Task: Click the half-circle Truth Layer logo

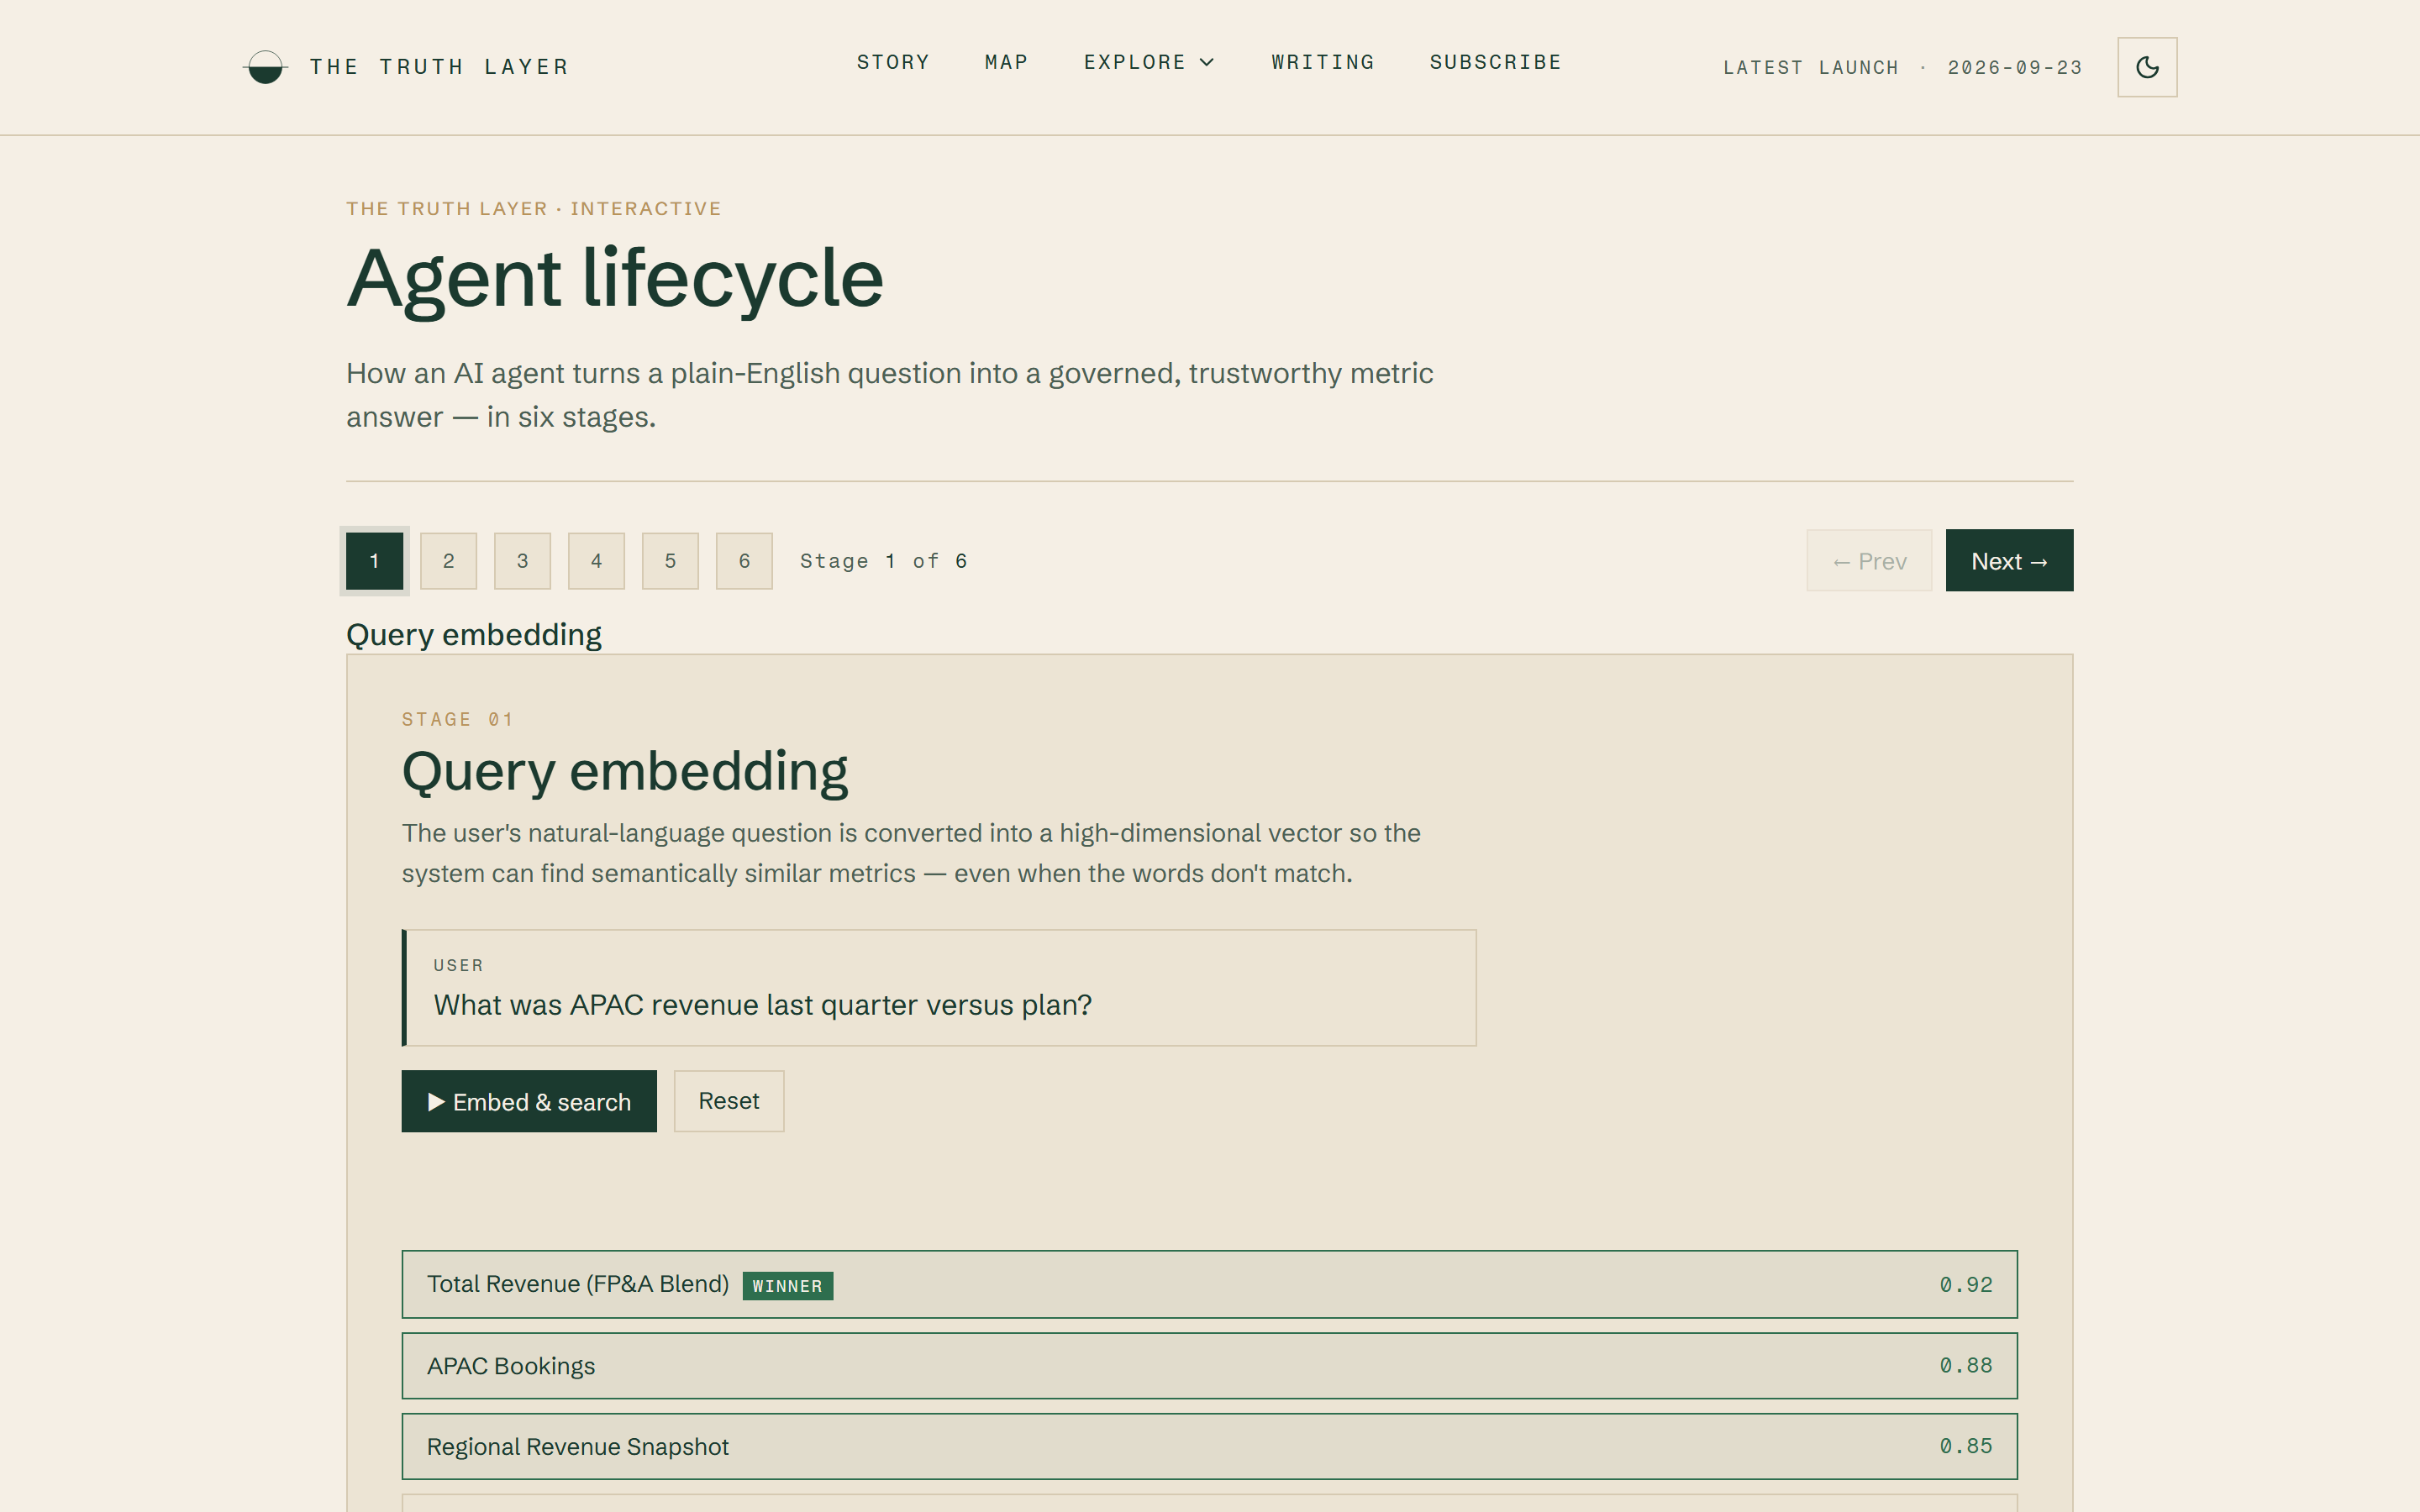Action: pyautogui.click(x=265, y=67)
